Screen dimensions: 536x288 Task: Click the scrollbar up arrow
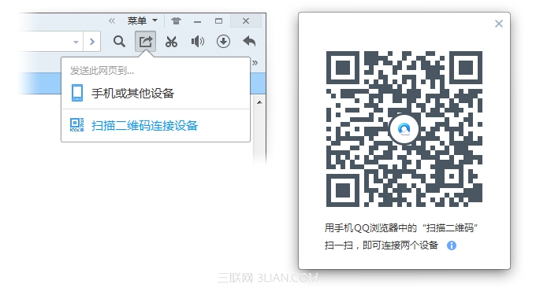tap(259, 102)
